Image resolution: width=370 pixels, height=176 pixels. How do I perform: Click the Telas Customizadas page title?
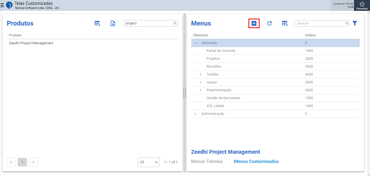click(x=34, y=3)
